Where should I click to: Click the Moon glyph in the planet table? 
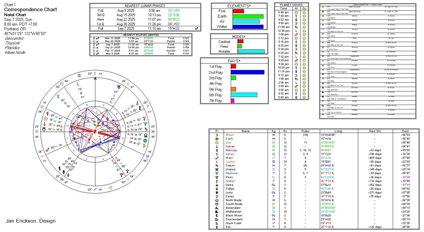[x=217, y=135]
